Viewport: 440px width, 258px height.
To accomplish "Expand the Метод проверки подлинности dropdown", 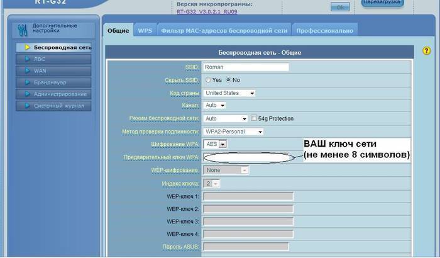I will tap(233, 132).
